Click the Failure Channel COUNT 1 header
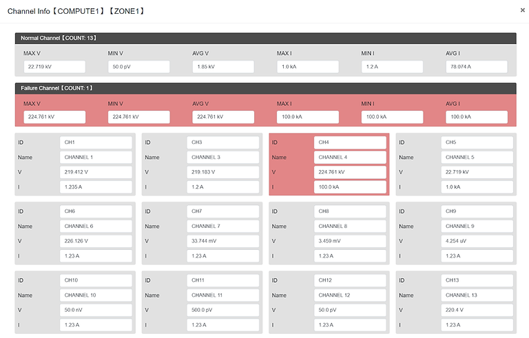This screenshot has width=529, height=338. [265, 88]
